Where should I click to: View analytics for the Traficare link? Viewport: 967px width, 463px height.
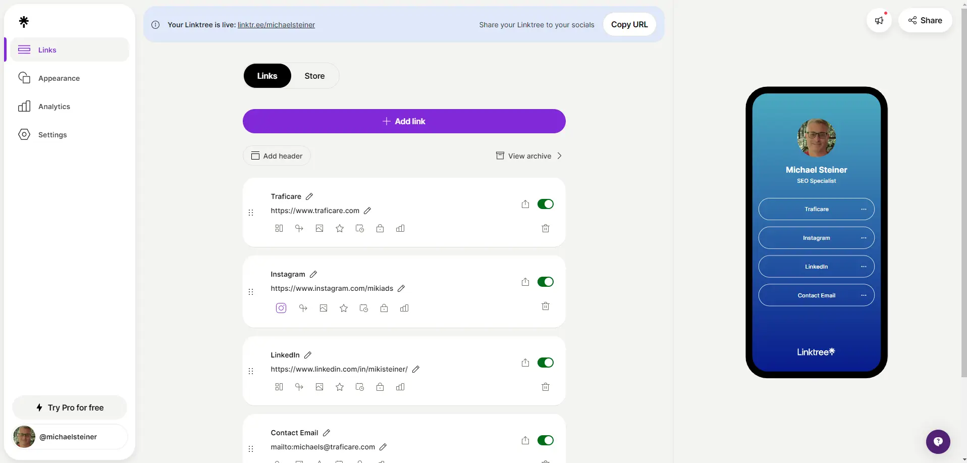(x=400, y=228)
